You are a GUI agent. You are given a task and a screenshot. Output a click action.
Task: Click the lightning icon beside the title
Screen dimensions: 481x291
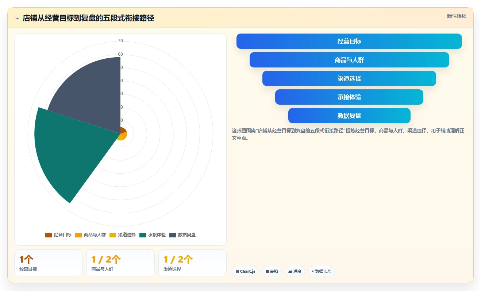point(17,18)
